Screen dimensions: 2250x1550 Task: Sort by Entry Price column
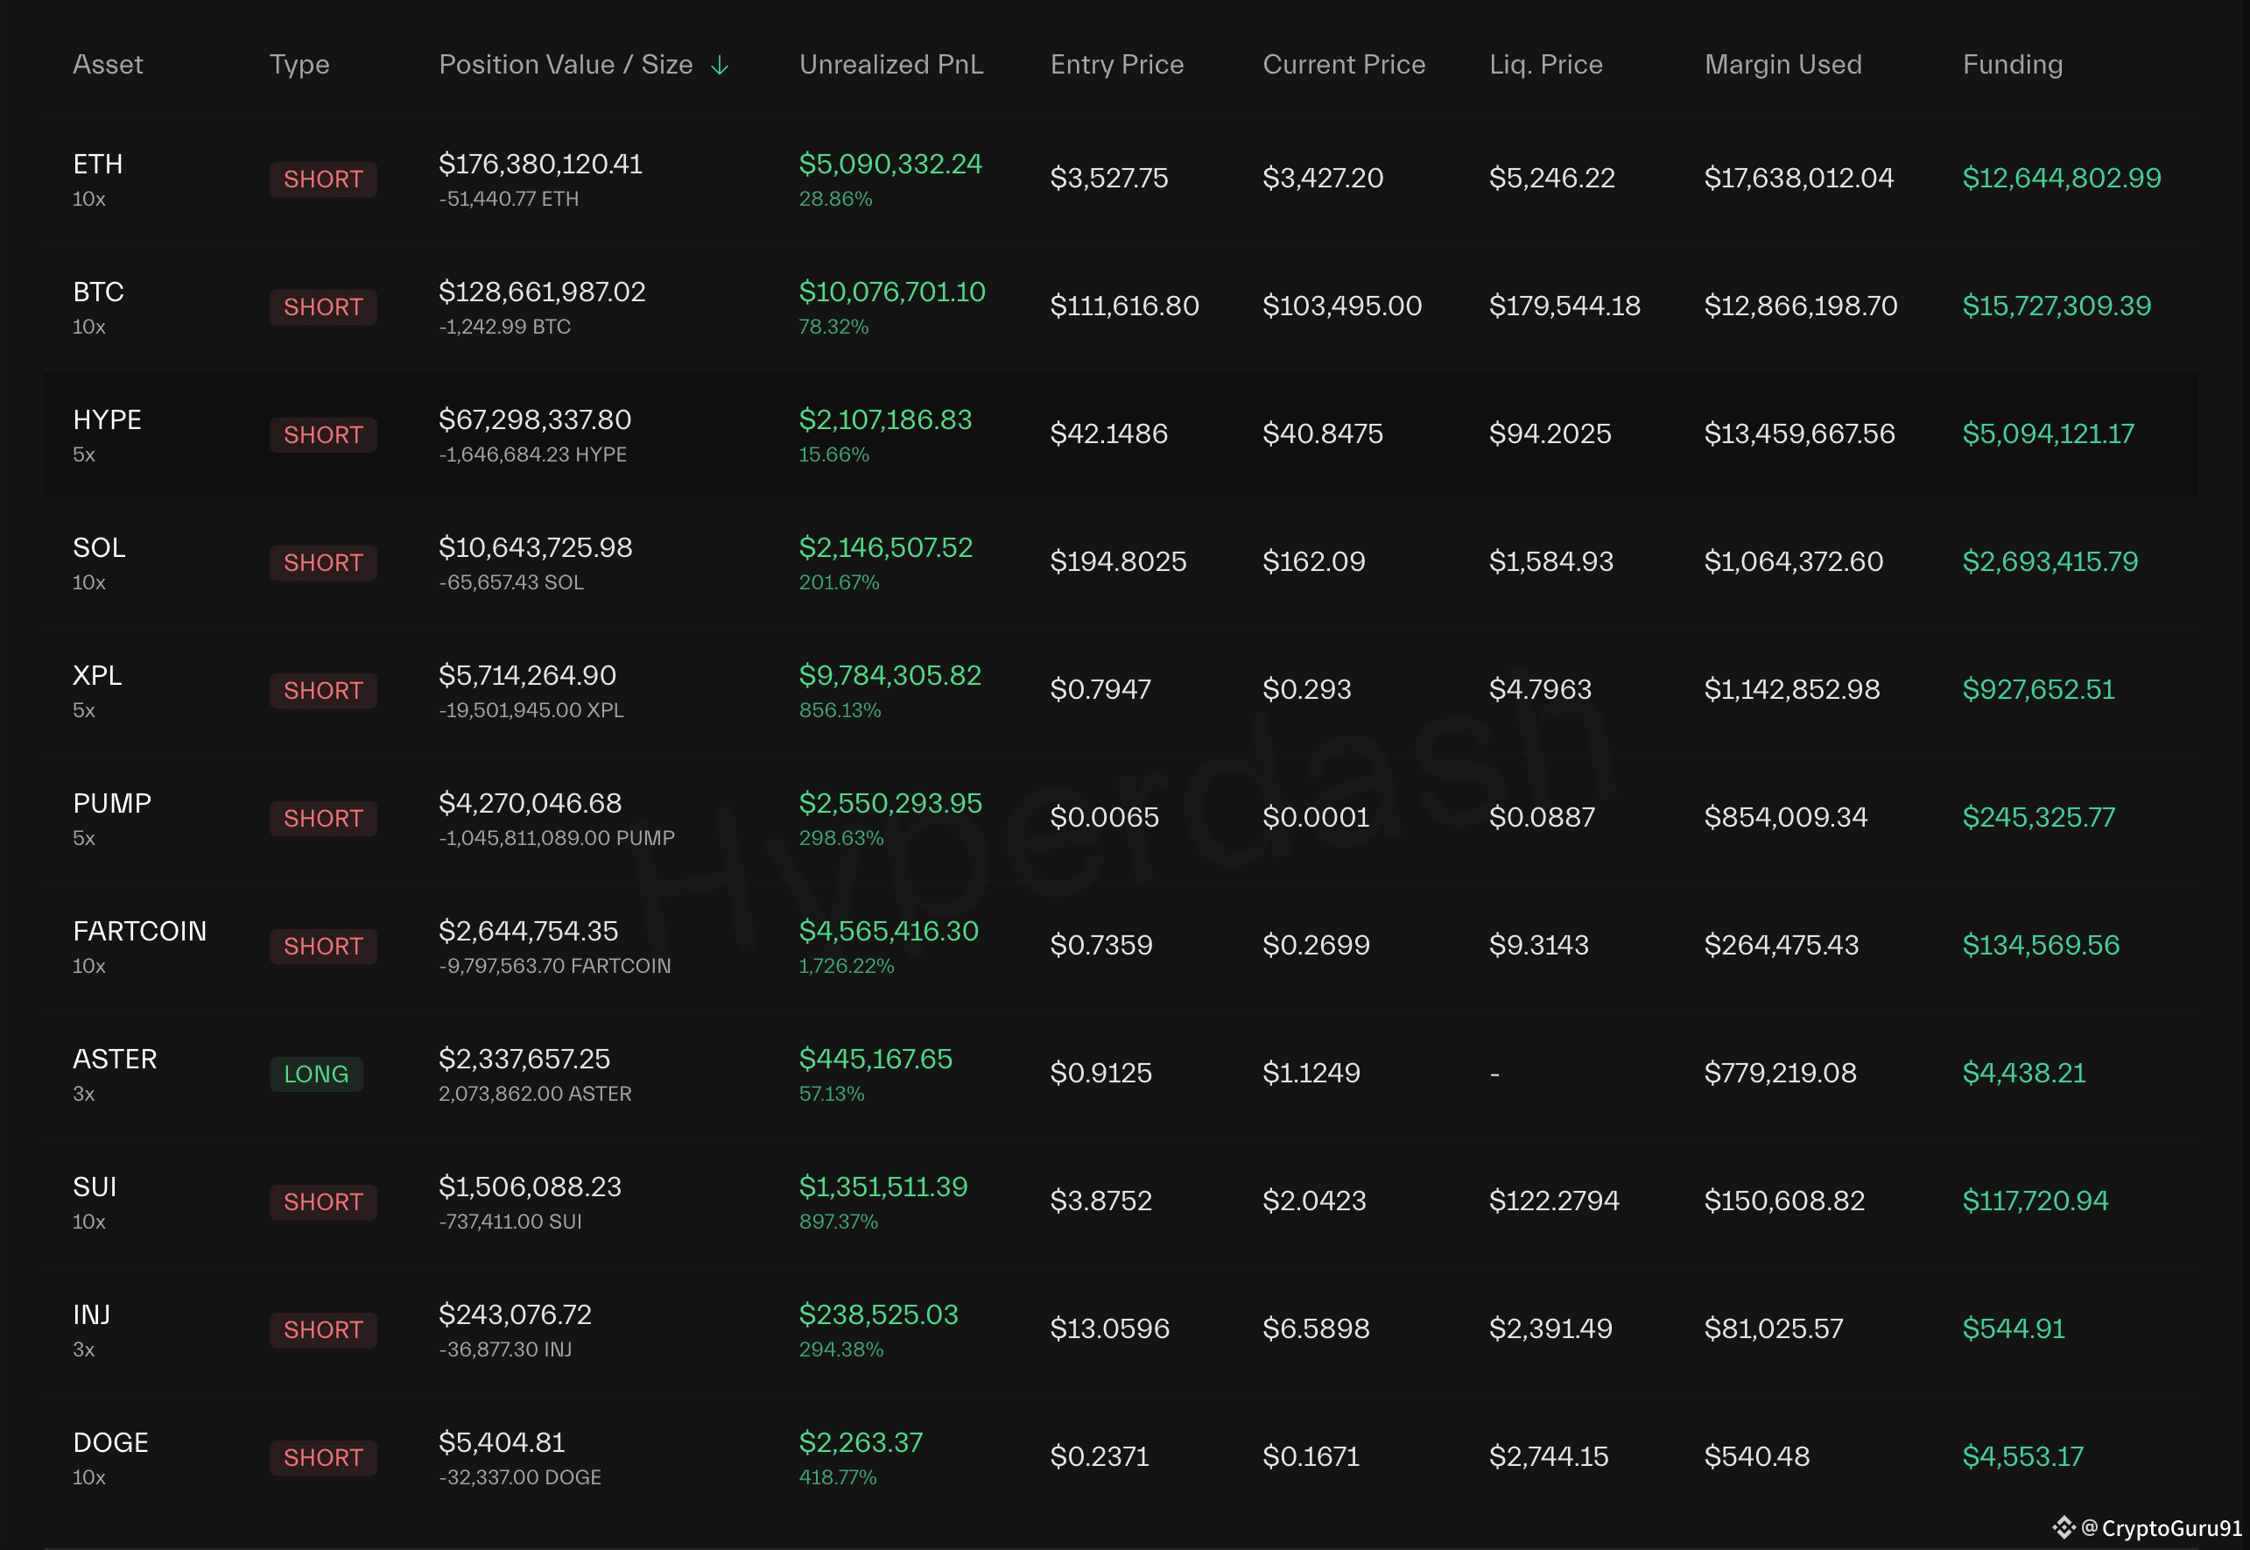(x=1116, y=65)
